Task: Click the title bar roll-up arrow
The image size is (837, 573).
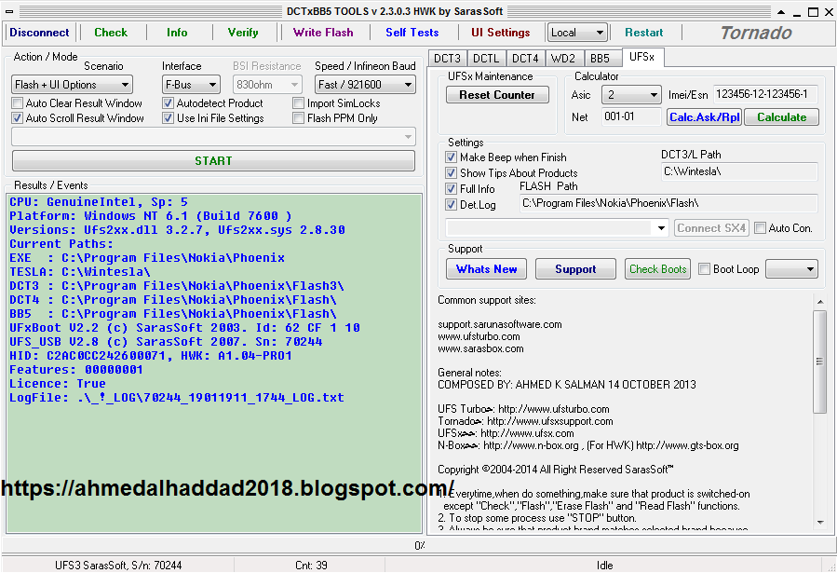Action: point(781,12)
